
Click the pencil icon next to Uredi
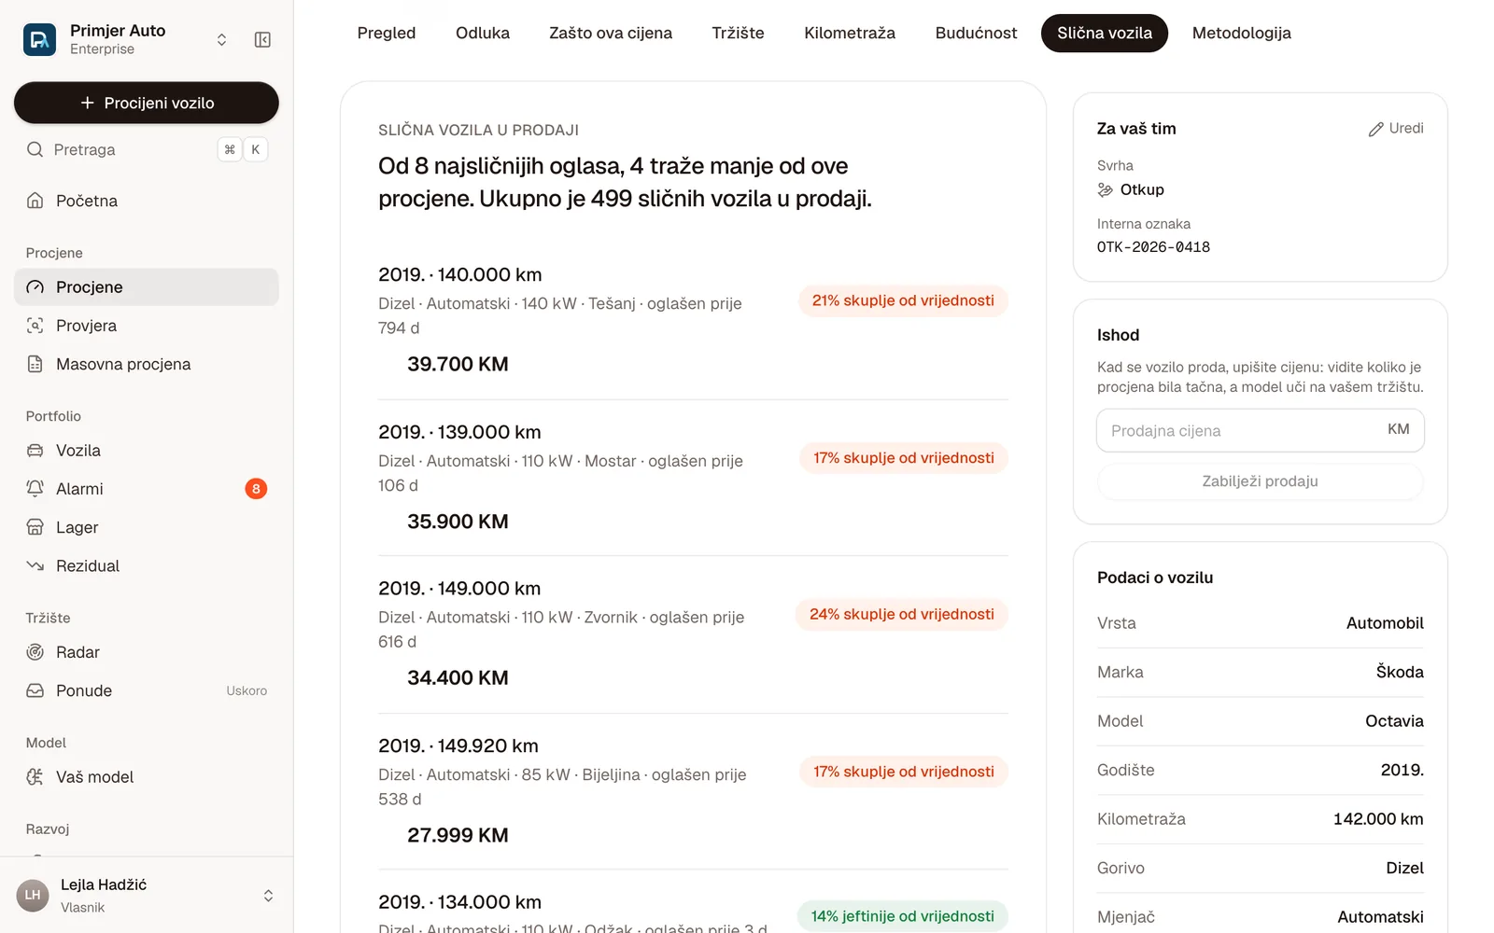coord(1376,129)
